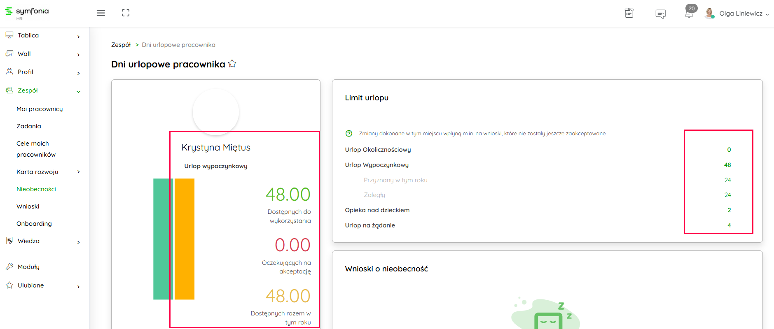Viewport: 774px width, 329px height.
Task: Click the orange vacation bar
Action: [x=185, y=239]
